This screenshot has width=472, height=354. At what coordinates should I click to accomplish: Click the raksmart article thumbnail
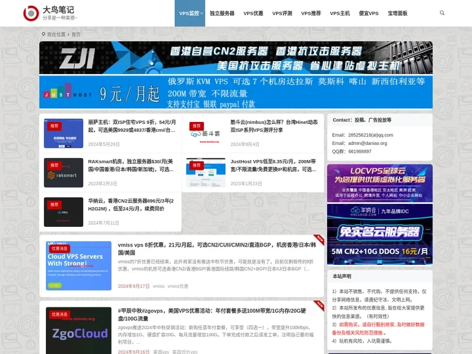64,173
